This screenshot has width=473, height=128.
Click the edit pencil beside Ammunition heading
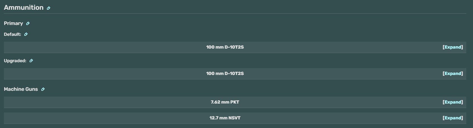point(49,8)
